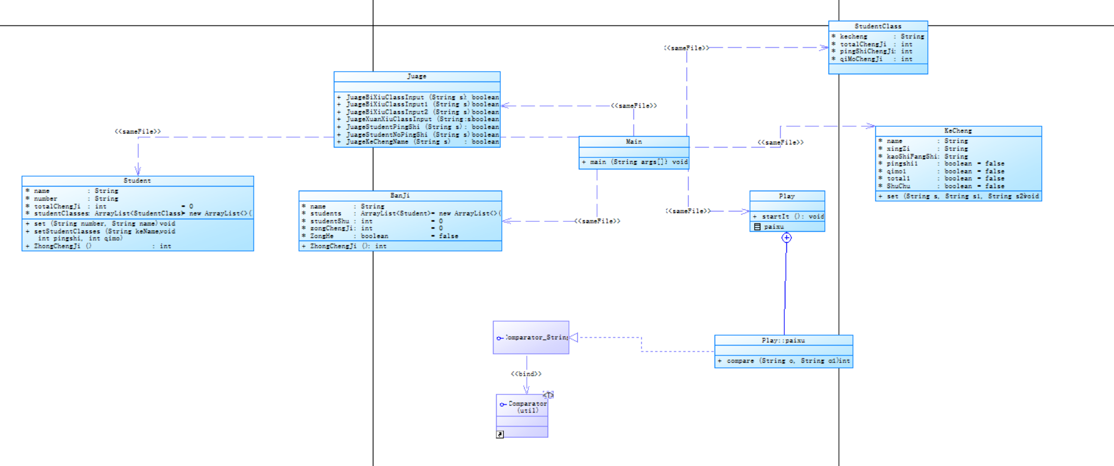
Task: Click the number : String attribute in Student
Action: pyautogui.click(x=72, y=198)
